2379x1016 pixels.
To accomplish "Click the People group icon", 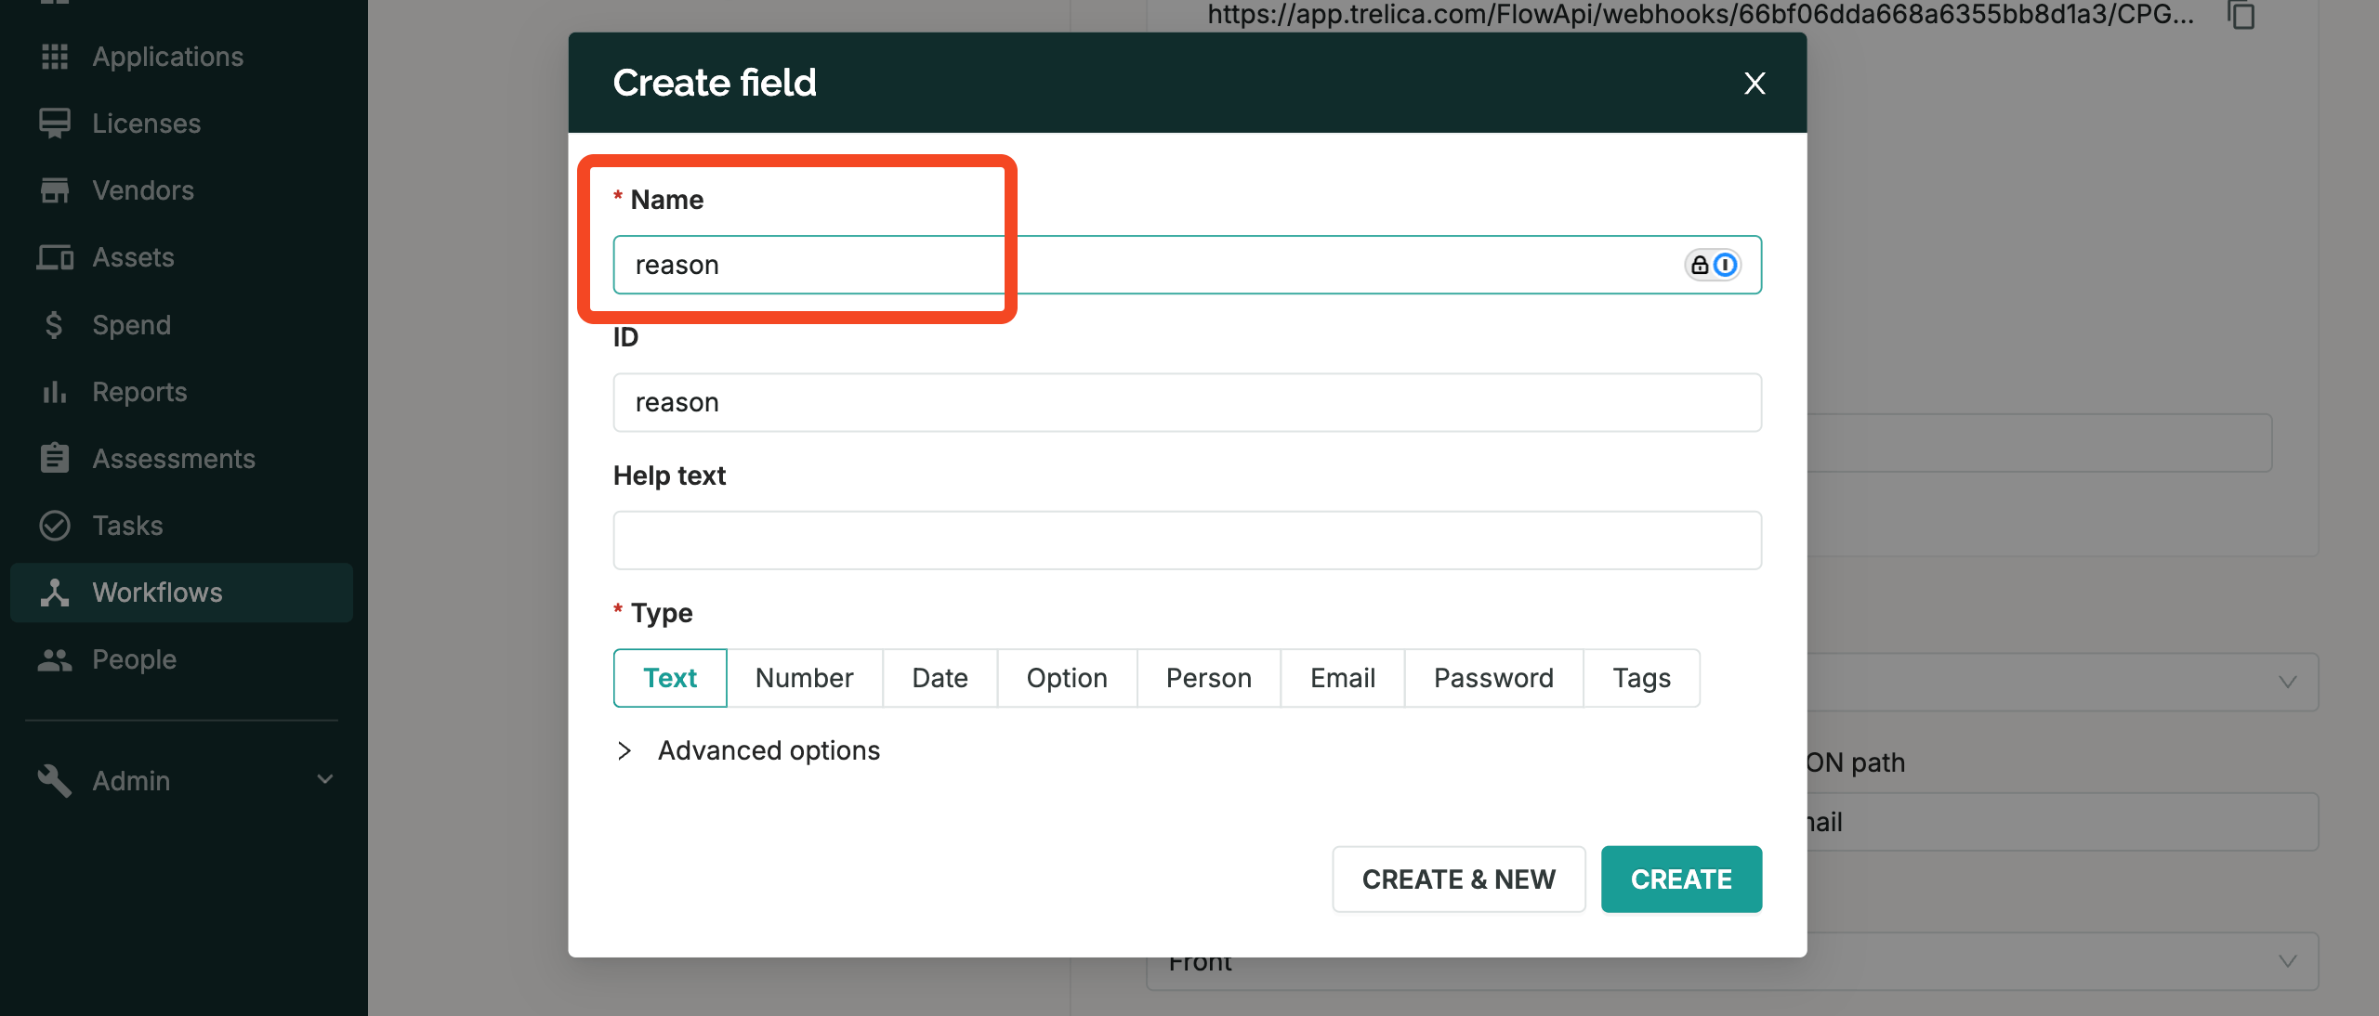I will [x=55, y=659].
